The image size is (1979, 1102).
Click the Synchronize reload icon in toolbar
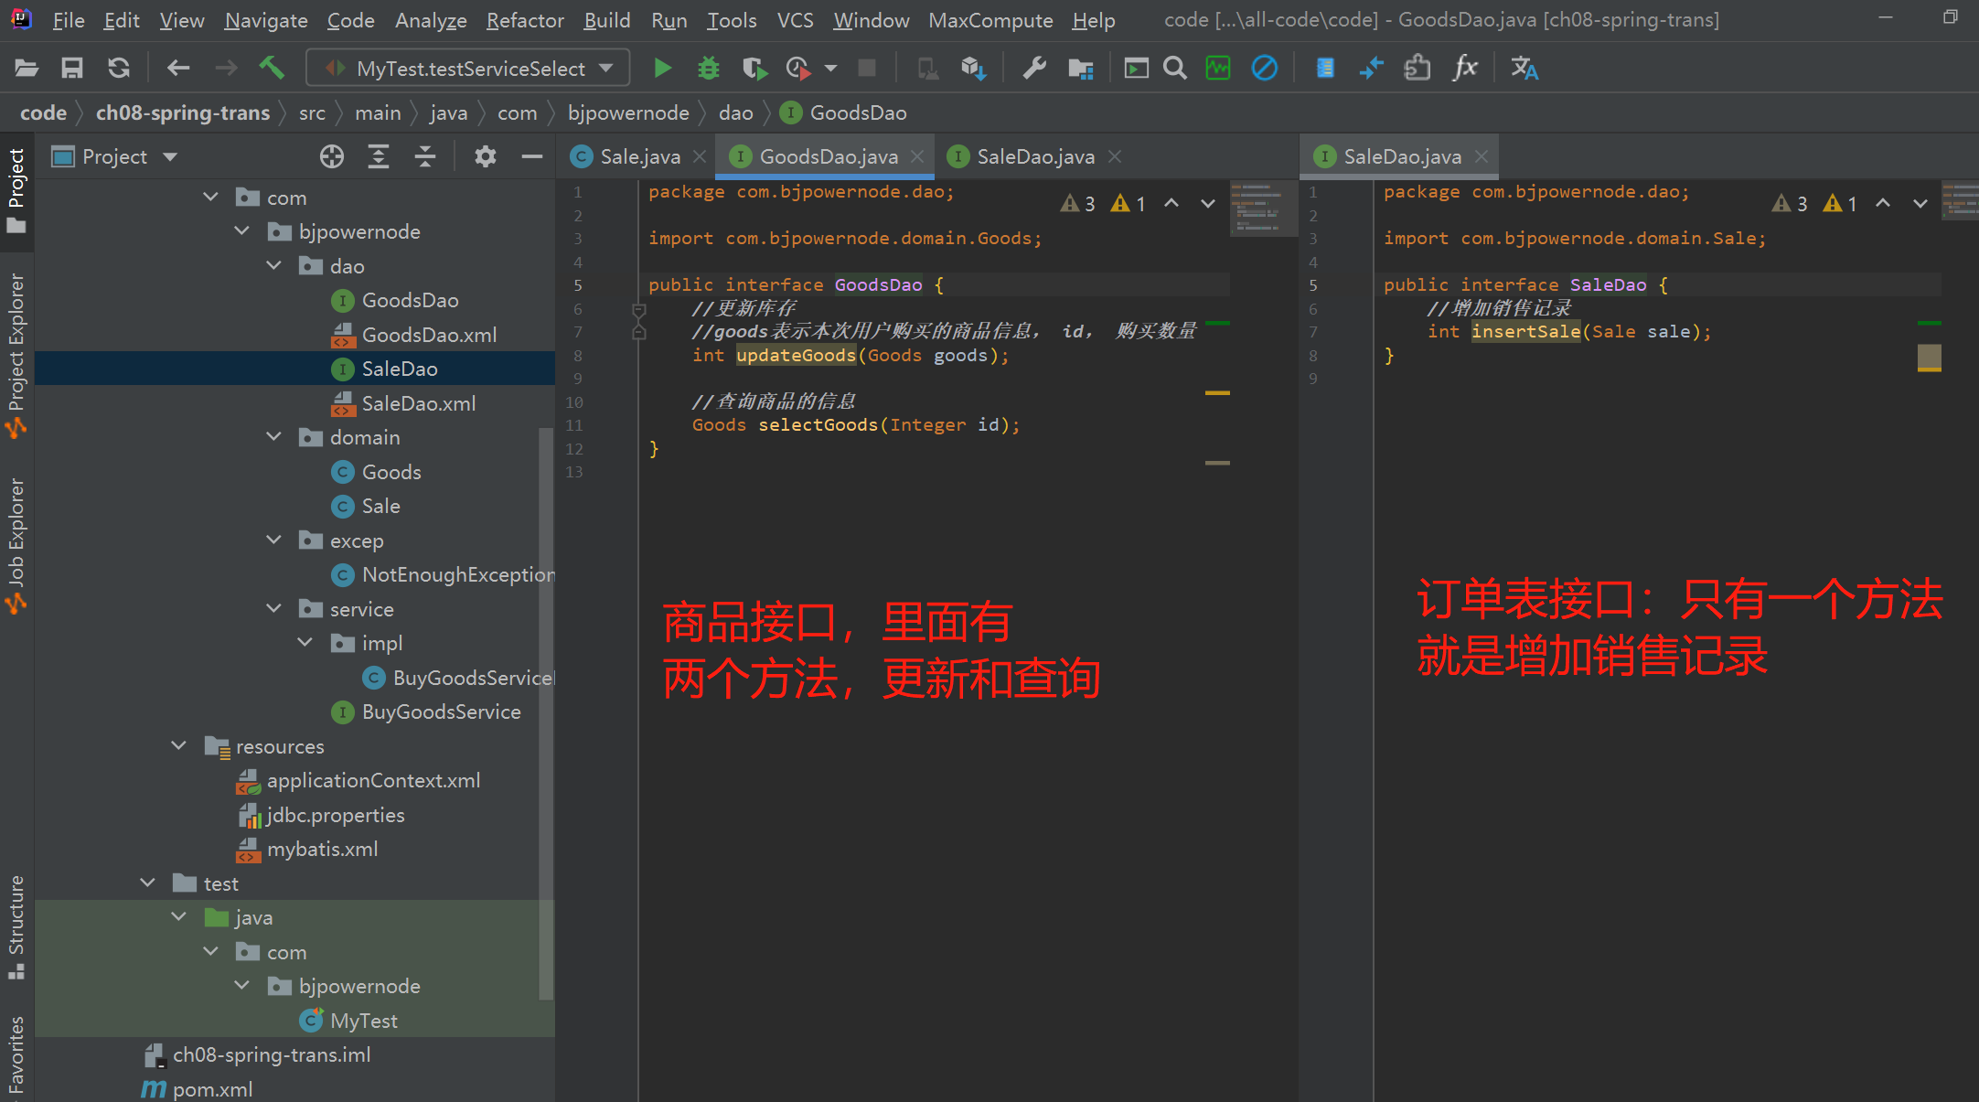[x=119, y=68]
